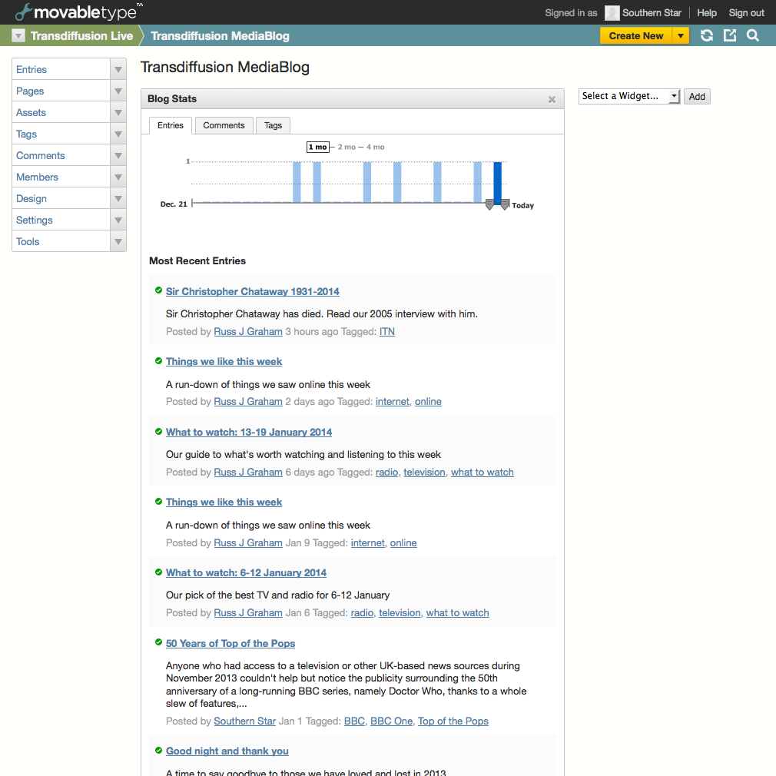Switch to the Tags stats tab
776x776 pixels.
(273, 126)
